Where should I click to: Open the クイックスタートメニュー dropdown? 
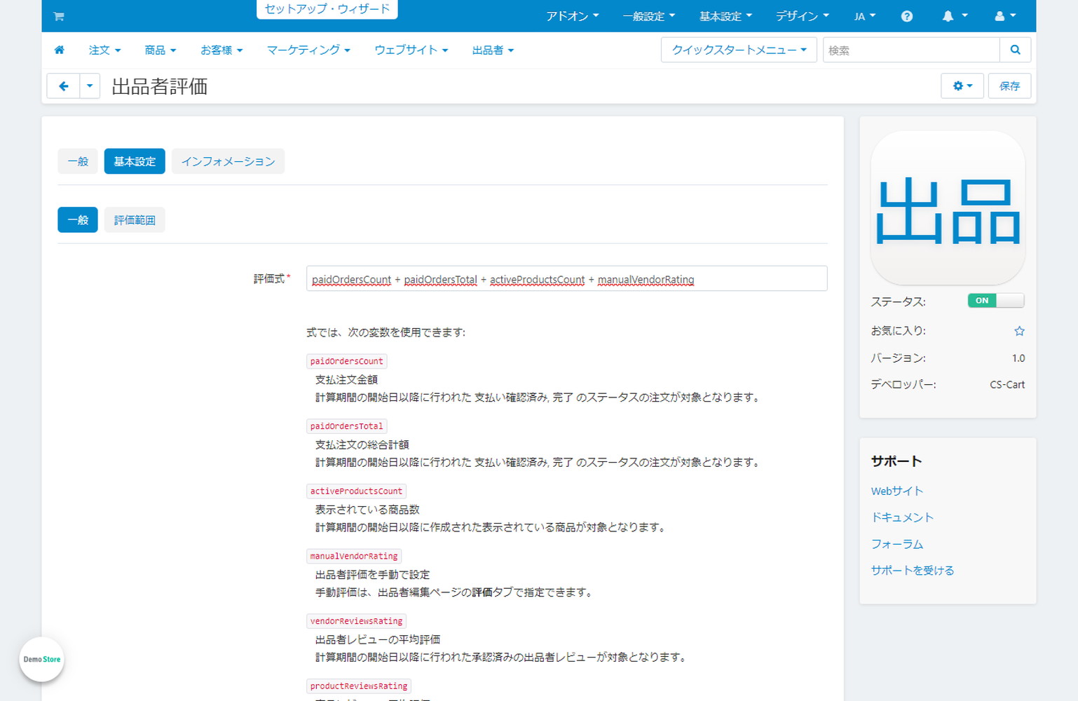coord(739,50)
